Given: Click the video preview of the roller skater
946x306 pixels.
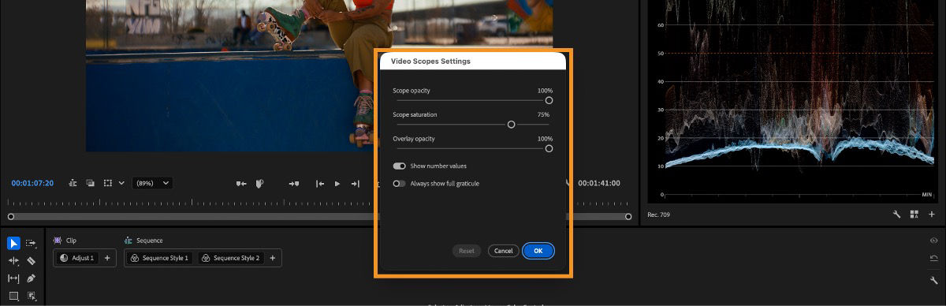Looking at the screenshot, I should coord(319,75).
